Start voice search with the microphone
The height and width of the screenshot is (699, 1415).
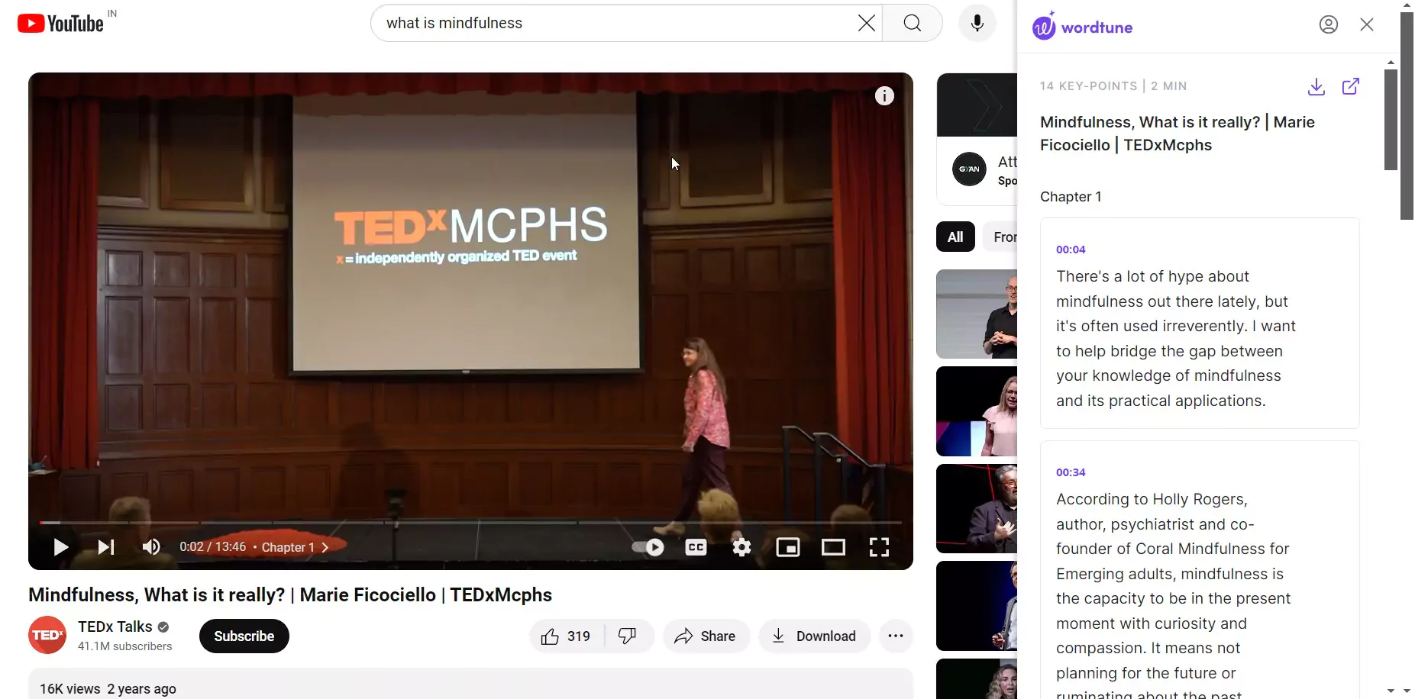point(977,23)
